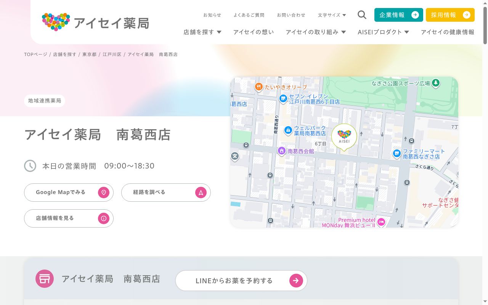Click the Premium hotel MONday marker icon
488x305 pixels.
click(381, 222)
